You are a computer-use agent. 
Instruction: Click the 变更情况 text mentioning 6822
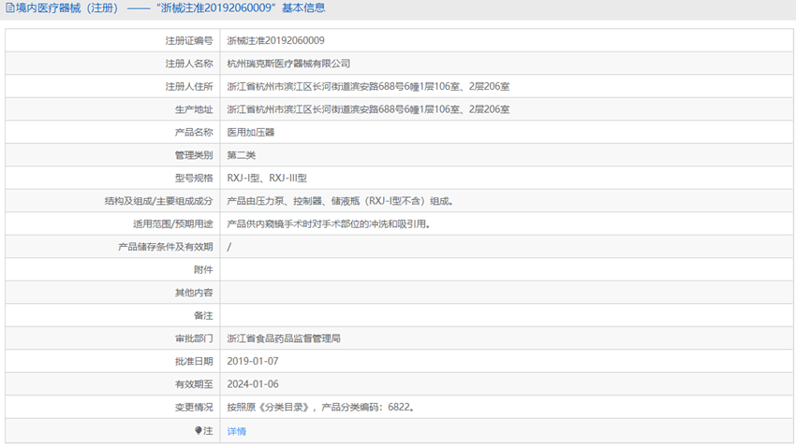pos(321,407)
